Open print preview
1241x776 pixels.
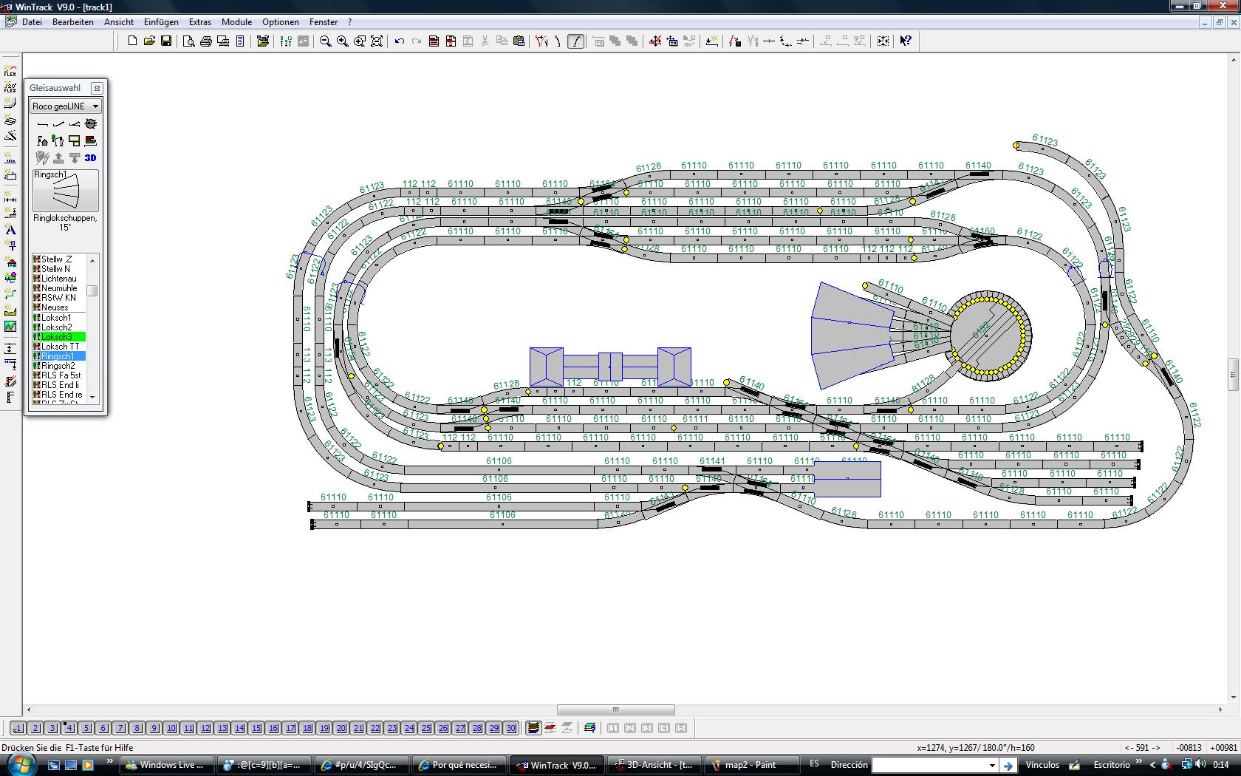(x=189, y=41)
